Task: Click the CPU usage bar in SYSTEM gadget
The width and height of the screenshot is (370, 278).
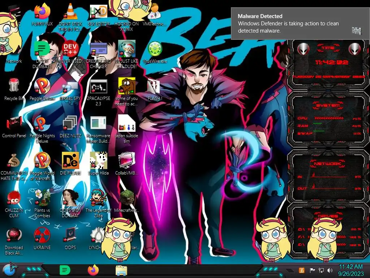Action: click(x=329, y=118)
